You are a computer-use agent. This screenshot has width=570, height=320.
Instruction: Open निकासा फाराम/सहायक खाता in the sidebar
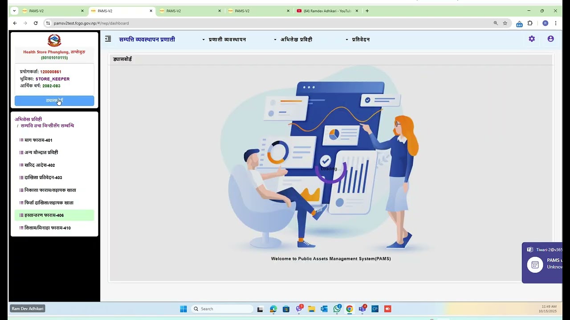click(x=54, y=190)
